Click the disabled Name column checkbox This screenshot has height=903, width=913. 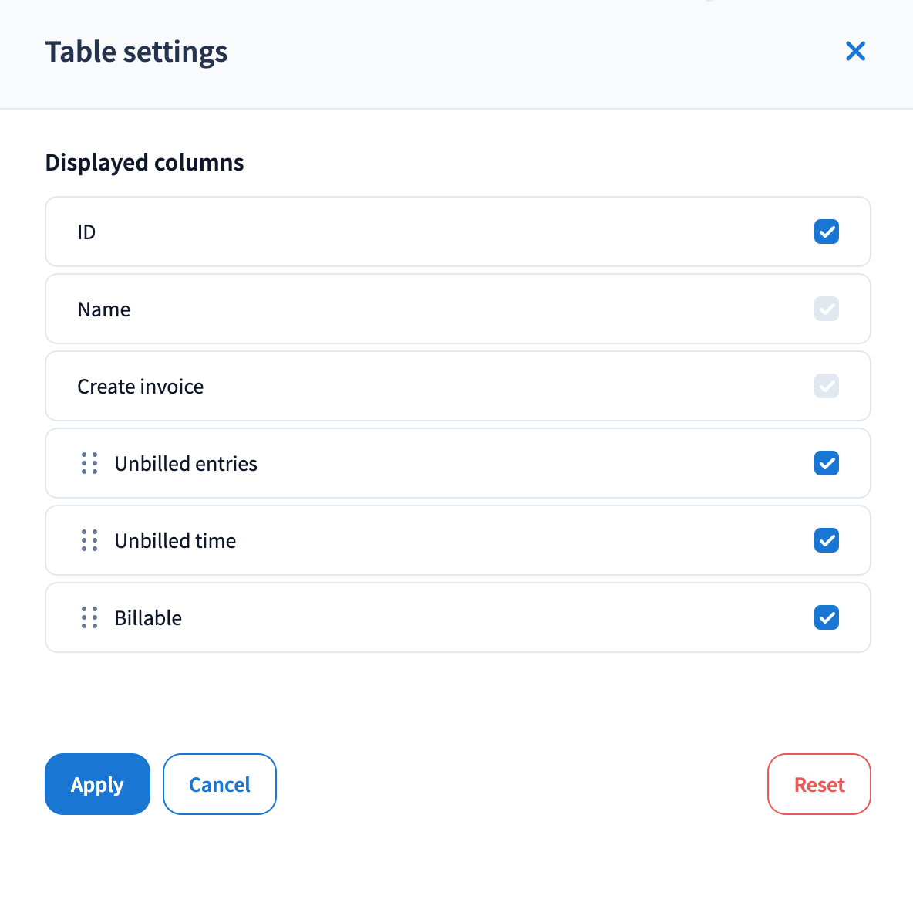click(826, 309)
